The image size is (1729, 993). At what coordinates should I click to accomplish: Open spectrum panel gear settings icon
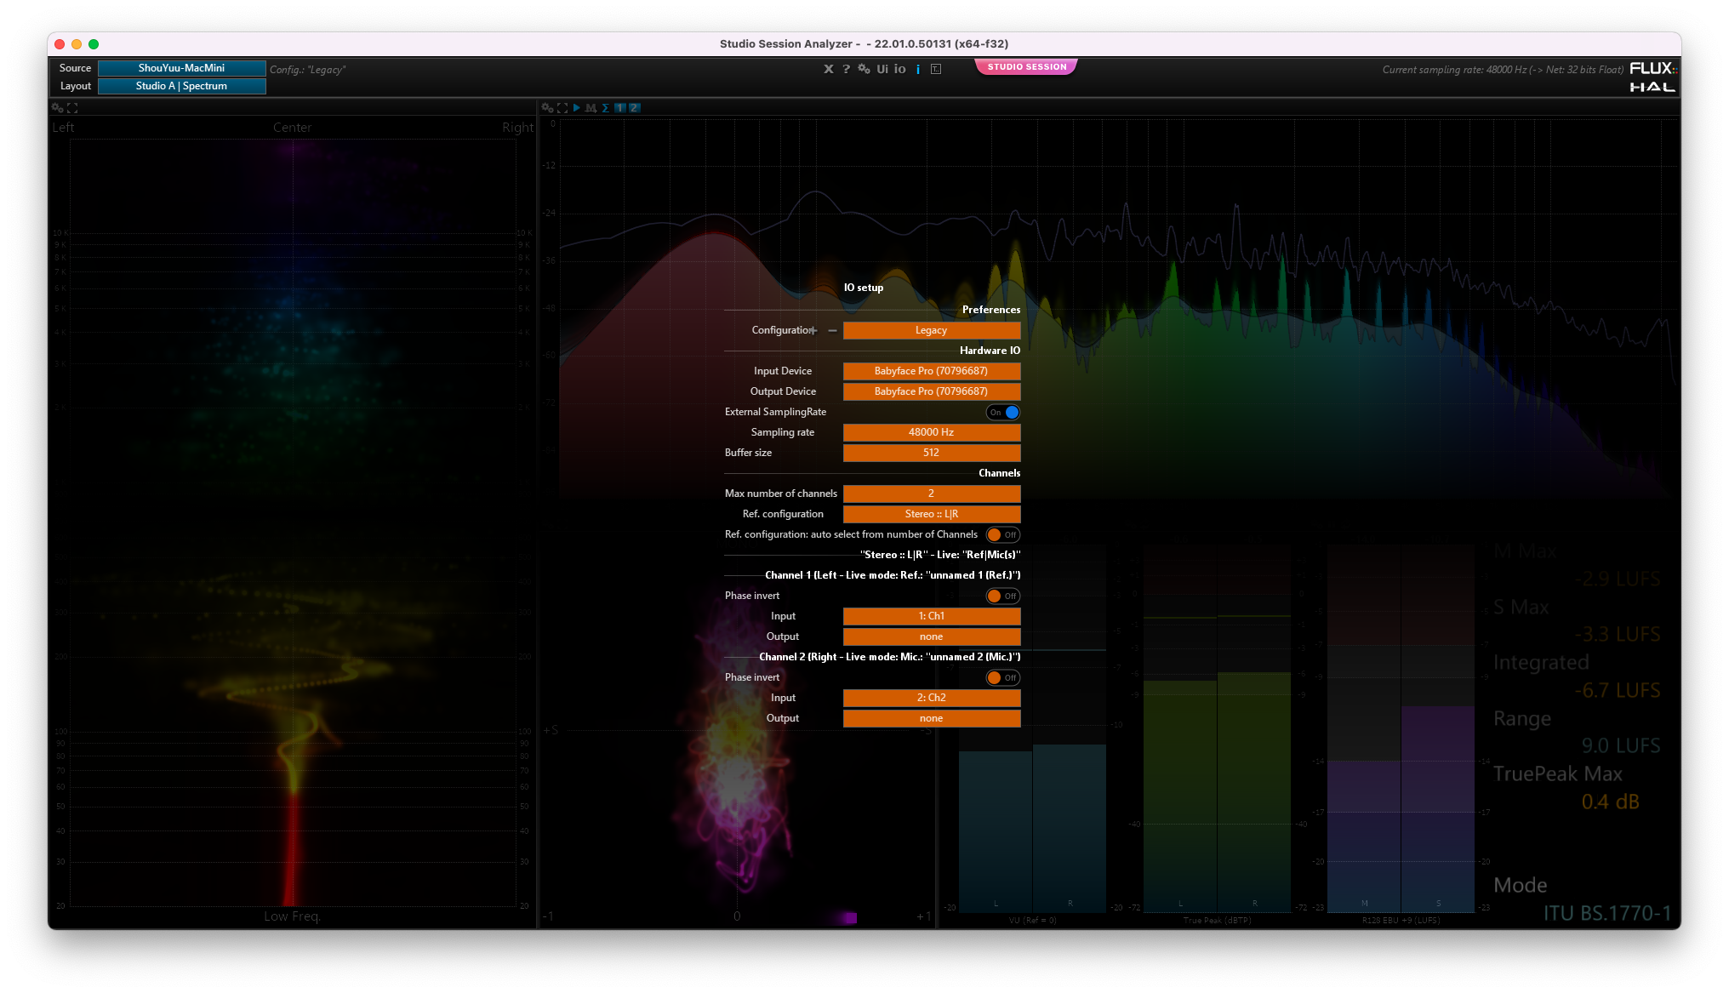coord(547,108)
